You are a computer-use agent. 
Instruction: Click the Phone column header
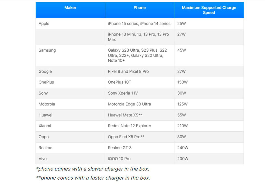[x=139, y=8]
